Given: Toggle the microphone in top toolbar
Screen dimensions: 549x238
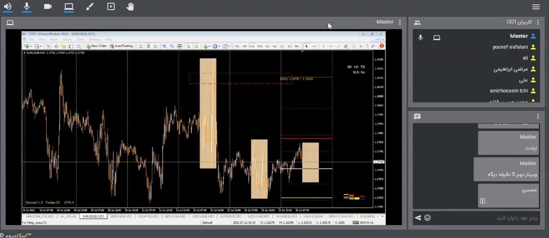Looking at the screenshot, I should pos(27,6).
